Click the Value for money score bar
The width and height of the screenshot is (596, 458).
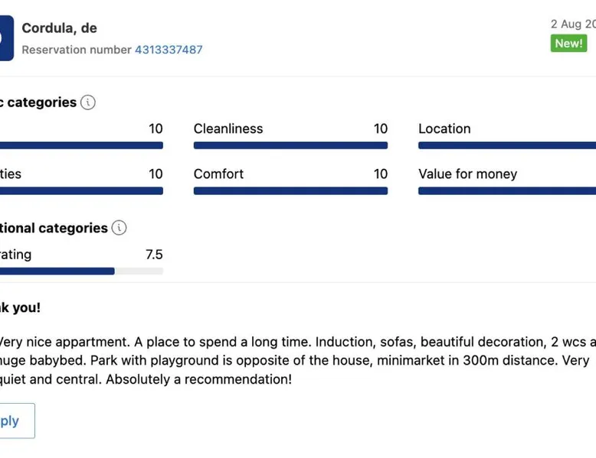[x=506, y=190]
